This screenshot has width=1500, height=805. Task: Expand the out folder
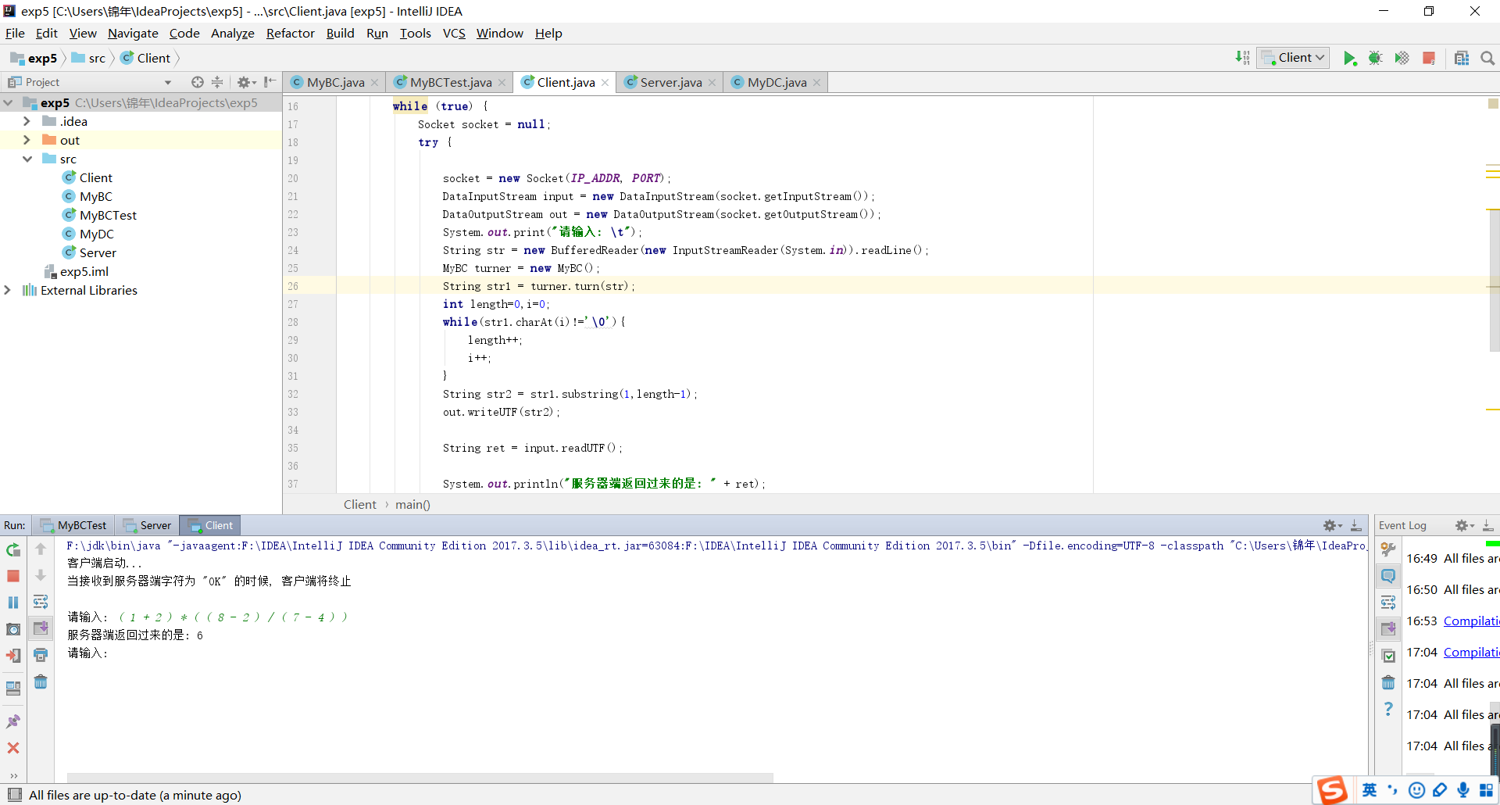pyautogui.click(x=27, y=140)
